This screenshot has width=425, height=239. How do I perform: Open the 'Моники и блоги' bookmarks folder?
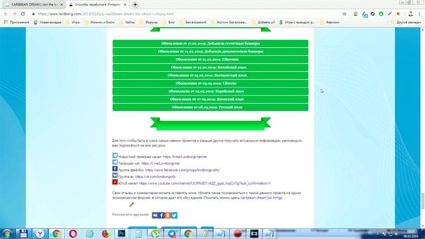click(100, 22)
